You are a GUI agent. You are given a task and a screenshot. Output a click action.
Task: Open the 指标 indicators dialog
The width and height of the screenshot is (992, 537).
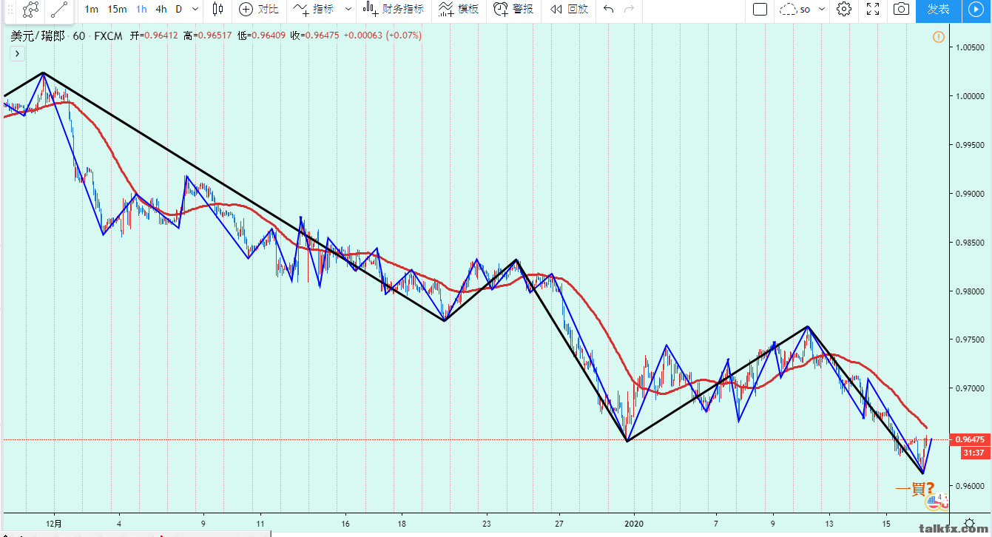313,9
